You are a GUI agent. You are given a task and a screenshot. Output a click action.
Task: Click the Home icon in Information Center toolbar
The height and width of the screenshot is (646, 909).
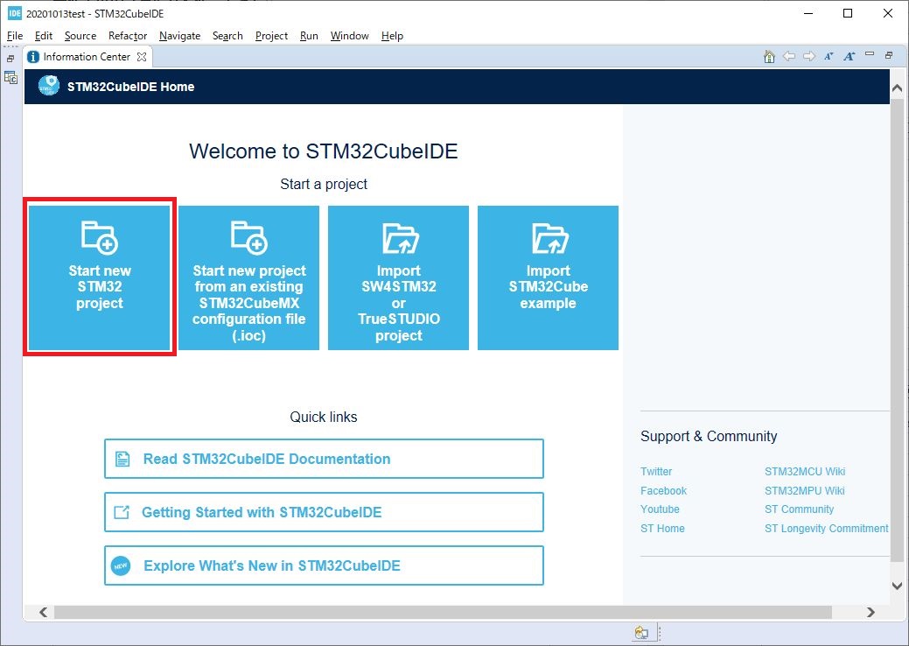[x=769, y=57]
